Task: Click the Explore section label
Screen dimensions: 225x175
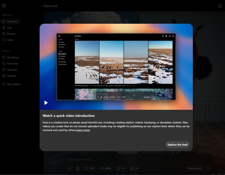Action: click(x=6, y=15)
